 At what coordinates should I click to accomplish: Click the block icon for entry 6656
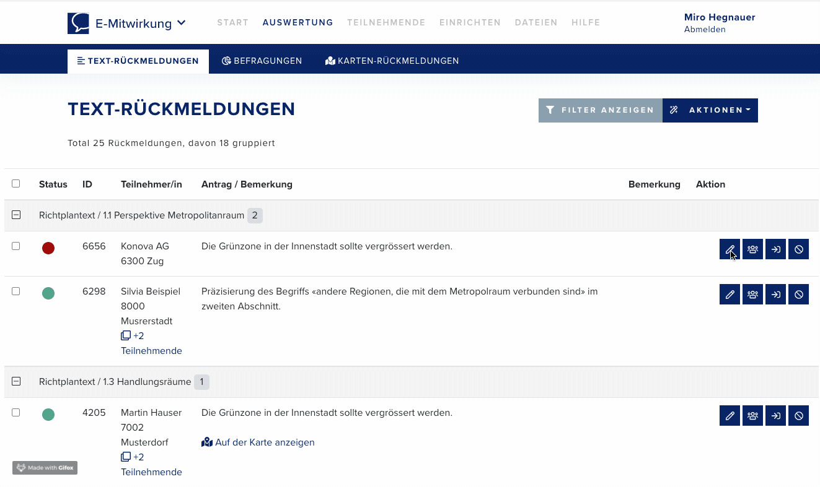click(798, 249)
